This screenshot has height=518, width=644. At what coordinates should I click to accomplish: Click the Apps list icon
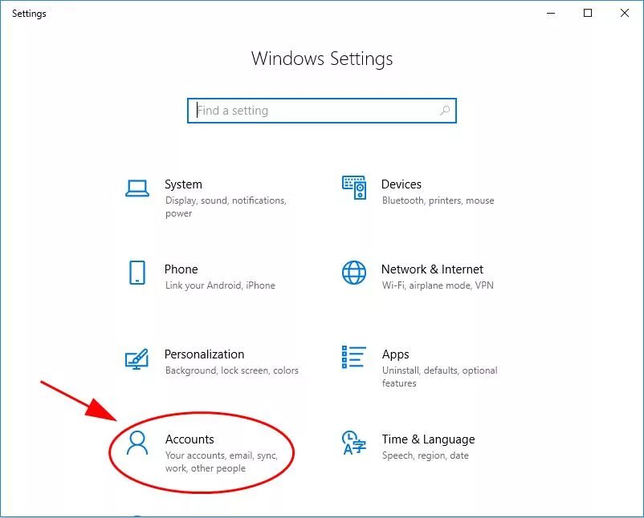click(x=353, y=357)
